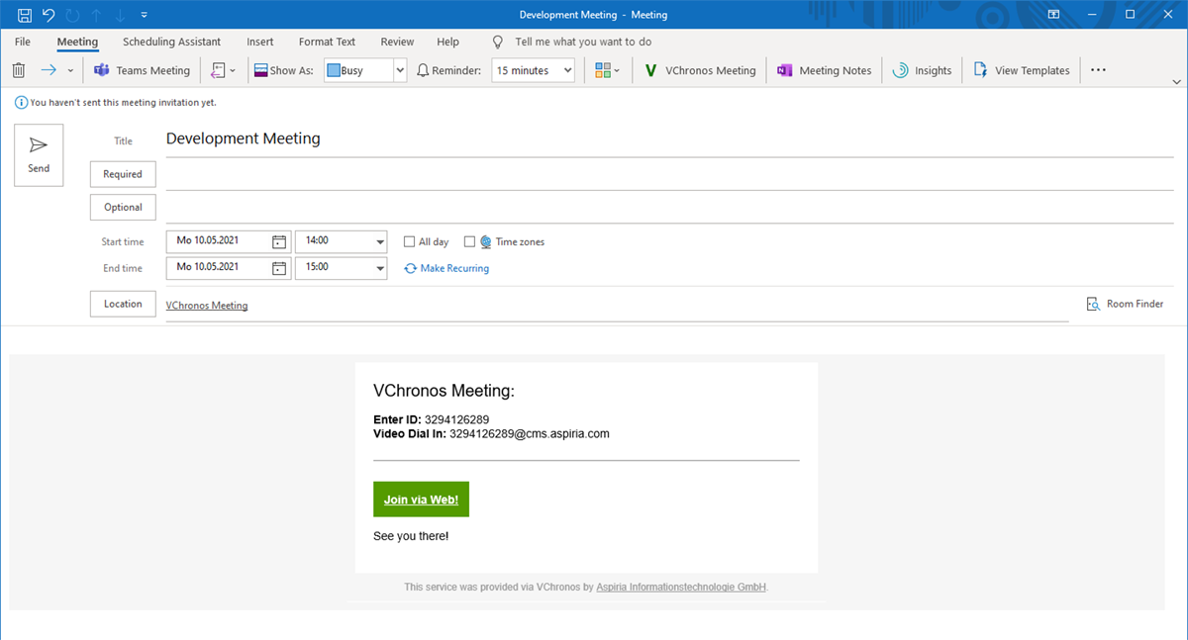
Task: Open the start date calendar picker
Action: point(280,241)
